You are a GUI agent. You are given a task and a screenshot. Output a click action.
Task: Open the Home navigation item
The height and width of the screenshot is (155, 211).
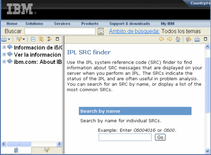pyautogui.click(x=12, y=24)
